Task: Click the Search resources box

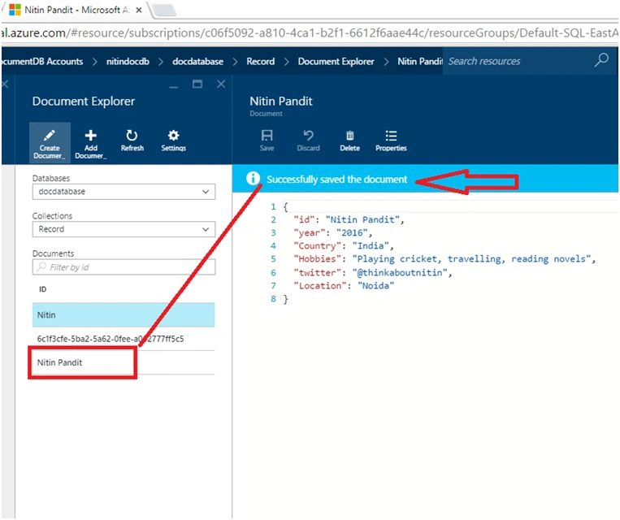Action: coord(519,61)
